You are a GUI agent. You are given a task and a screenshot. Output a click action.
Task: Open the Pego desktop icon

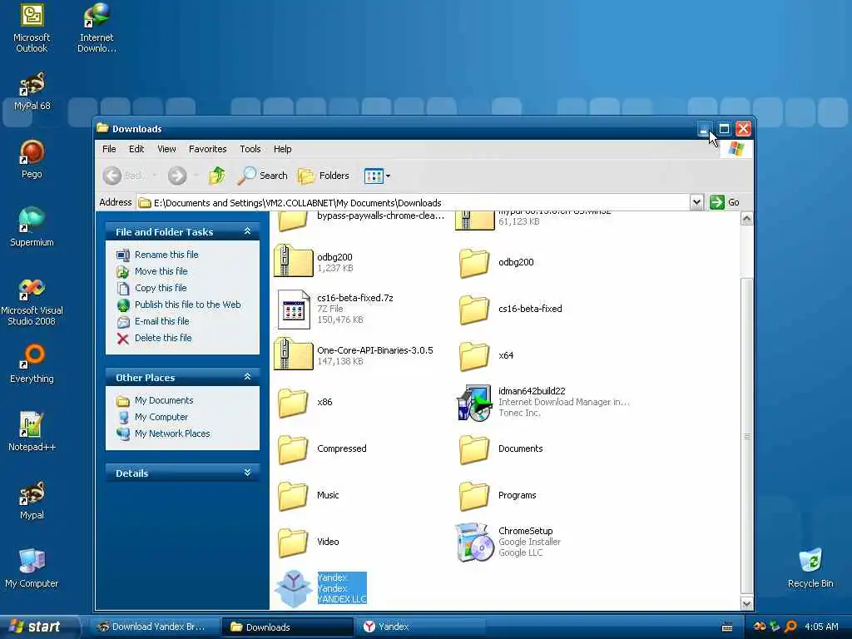[x=32, y=159]
